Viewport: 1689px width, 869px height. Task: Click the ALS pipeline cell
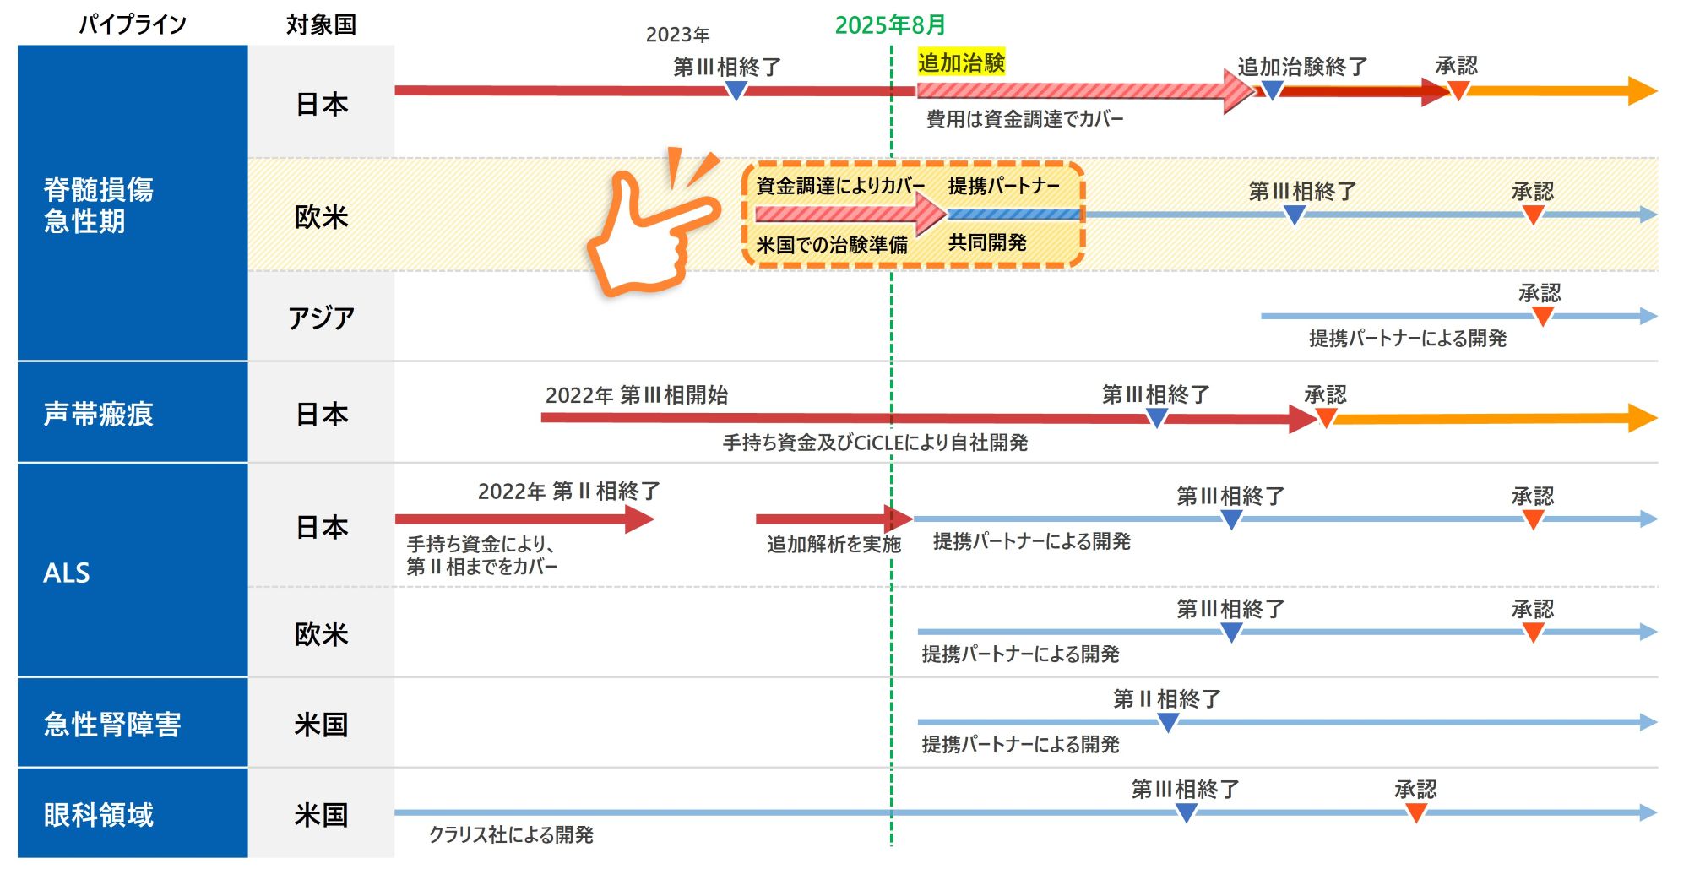tap(133, 571)
